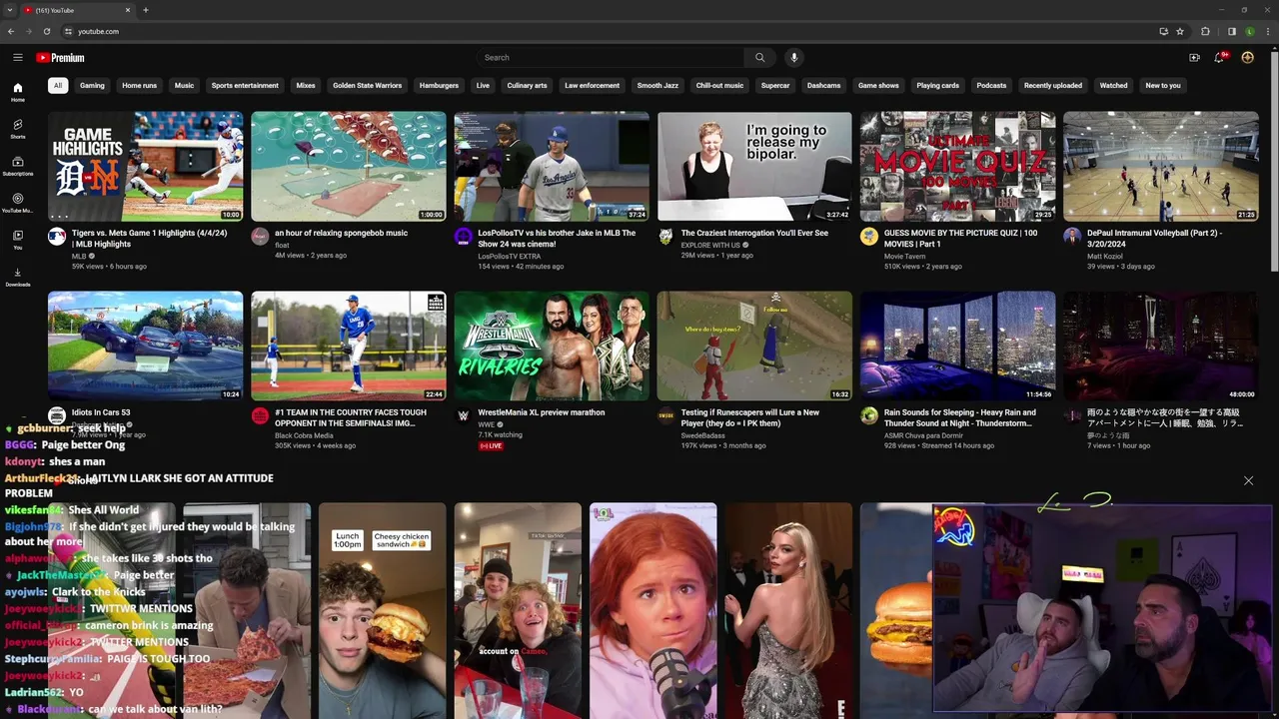
Task: Open YouTube Music in sidebar
Action: pyautogui.click(x=18, y=204)
